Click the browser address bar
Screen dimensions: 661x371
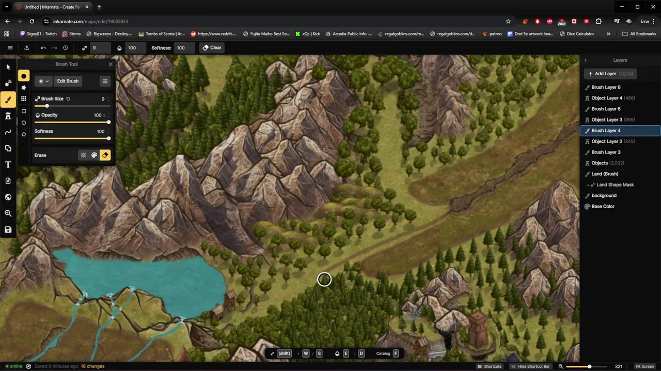(274, 21)
